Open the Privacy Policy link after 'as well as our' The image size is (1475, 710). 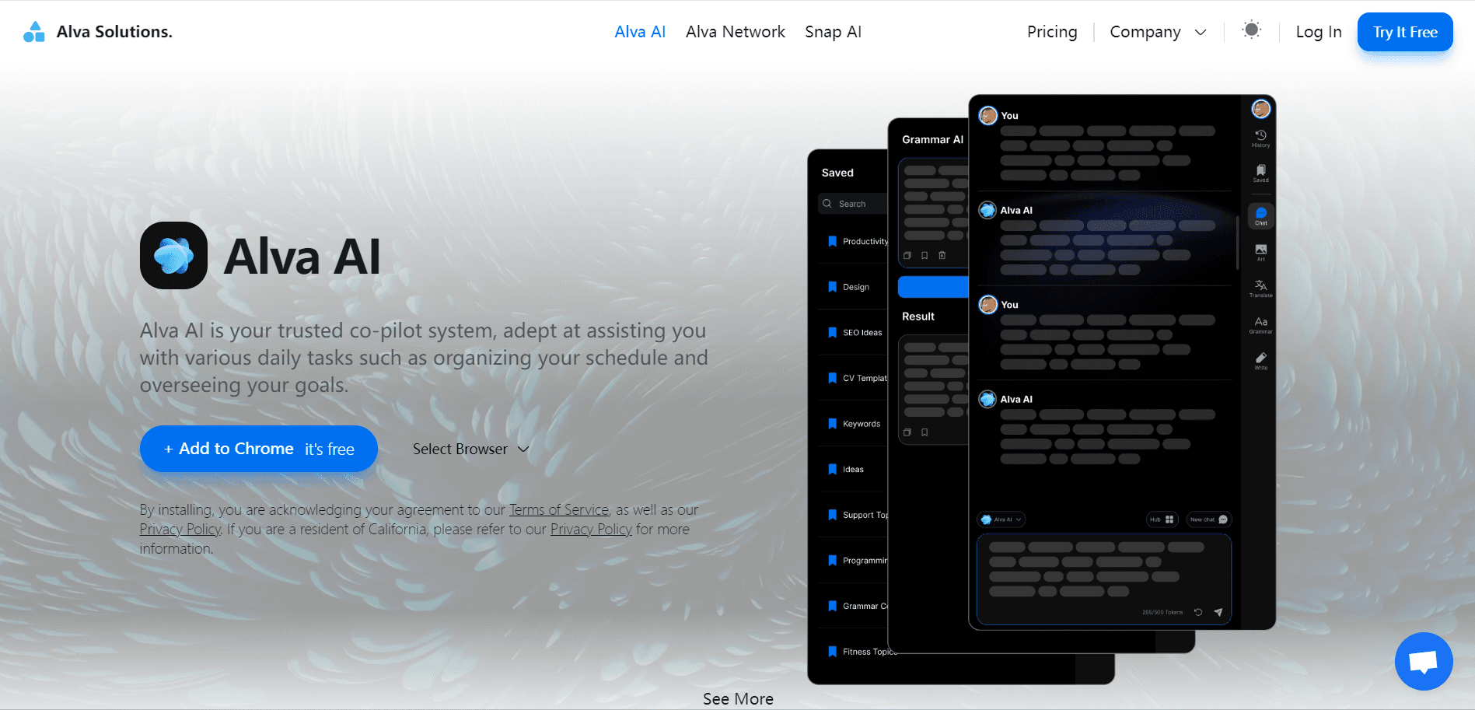pos(180,529)
